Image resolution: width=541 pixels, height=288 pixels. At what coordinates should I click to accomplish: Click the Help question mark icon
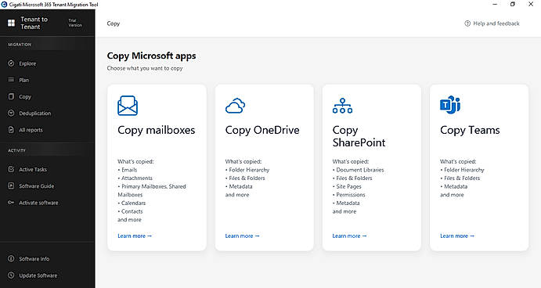[x=467, y=23]
